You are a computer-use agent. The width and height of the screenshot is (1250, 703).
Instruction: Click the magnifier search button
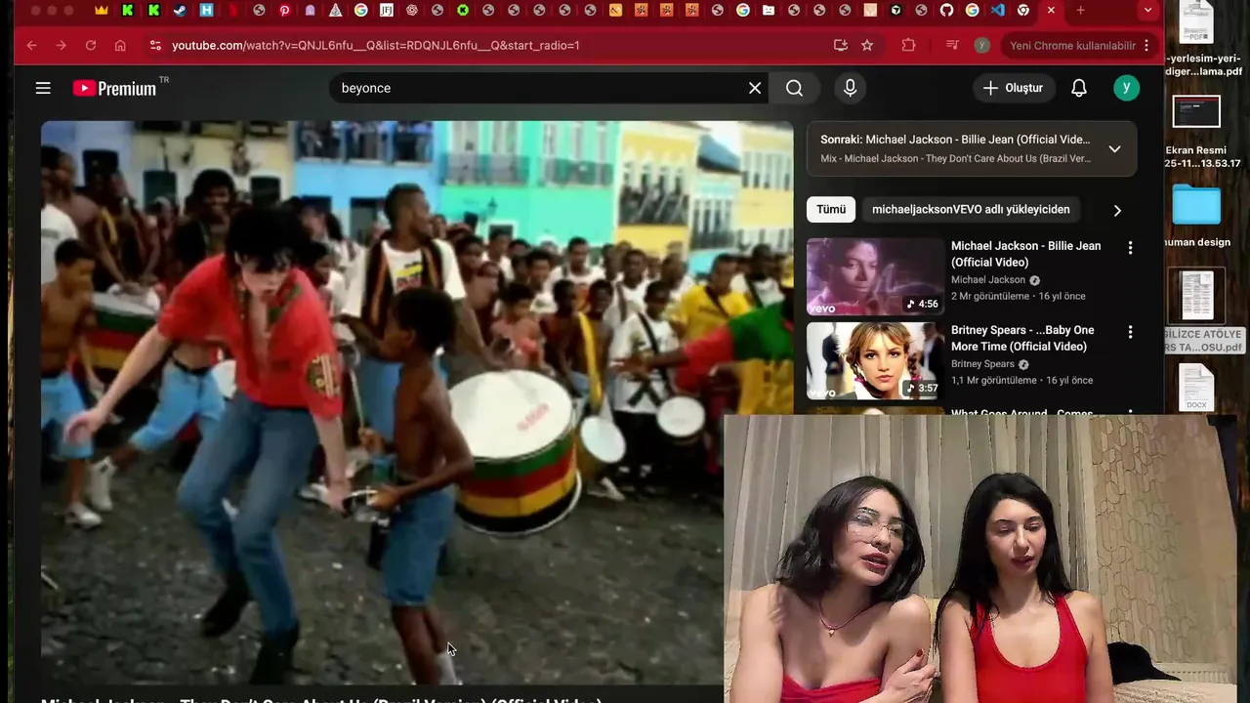pyautogui.click(x=794, y=88)
